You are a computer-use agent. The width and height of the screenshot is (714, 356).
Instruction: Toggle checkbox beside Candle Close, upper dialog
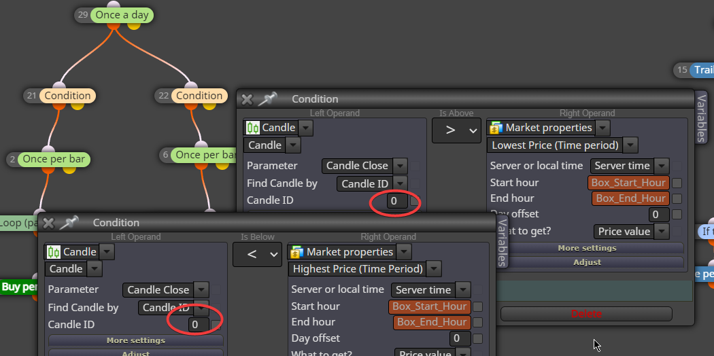pyautogui.click(x=415, y=166)
